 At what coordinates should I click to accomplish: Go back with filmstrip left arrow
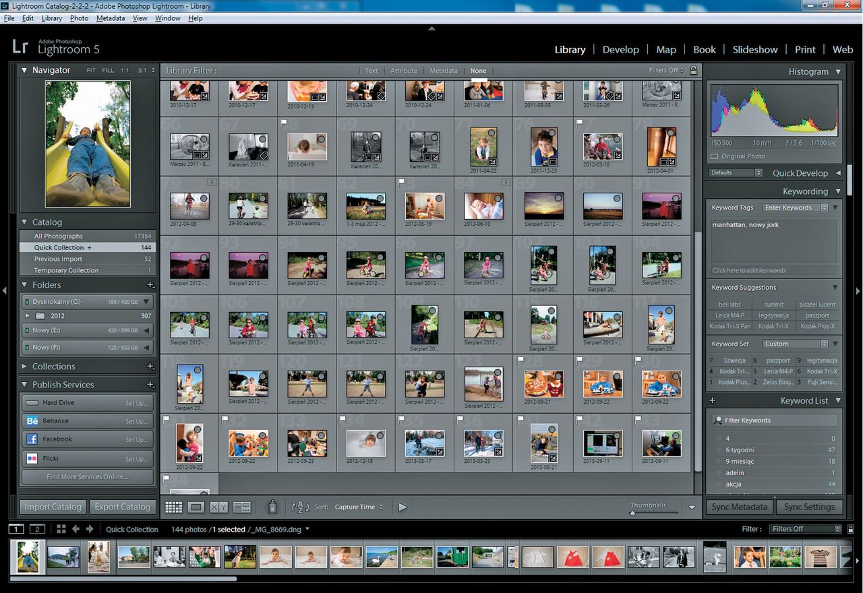coord(76,529)
